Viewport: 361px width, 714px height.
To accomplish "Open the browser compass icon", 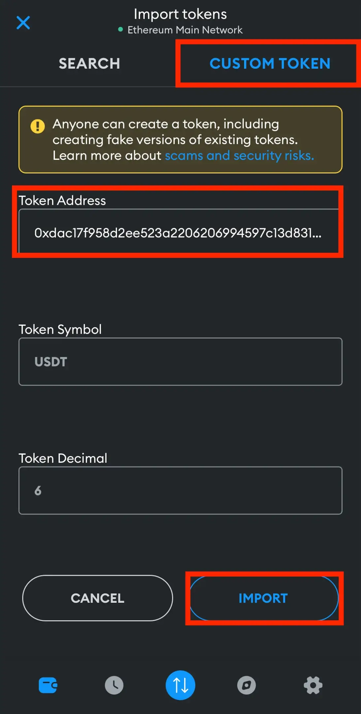I will point(246,685).
